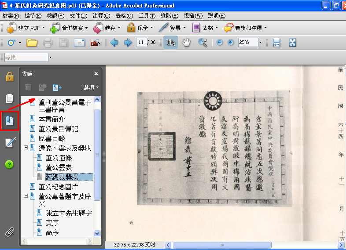Image resolution: width=346 pixels, height=250 pixels.
Task: Open the 編輯(E) menu
Action: [x=33, y=16]
